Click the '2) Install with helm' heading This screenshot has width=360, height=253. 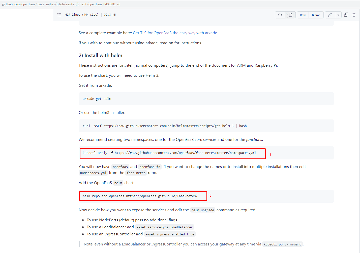(100, 55)
